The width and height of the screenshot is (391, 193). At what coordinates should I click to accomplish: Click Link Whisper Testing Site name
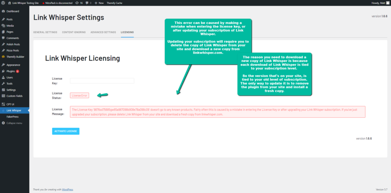point(26,3)
